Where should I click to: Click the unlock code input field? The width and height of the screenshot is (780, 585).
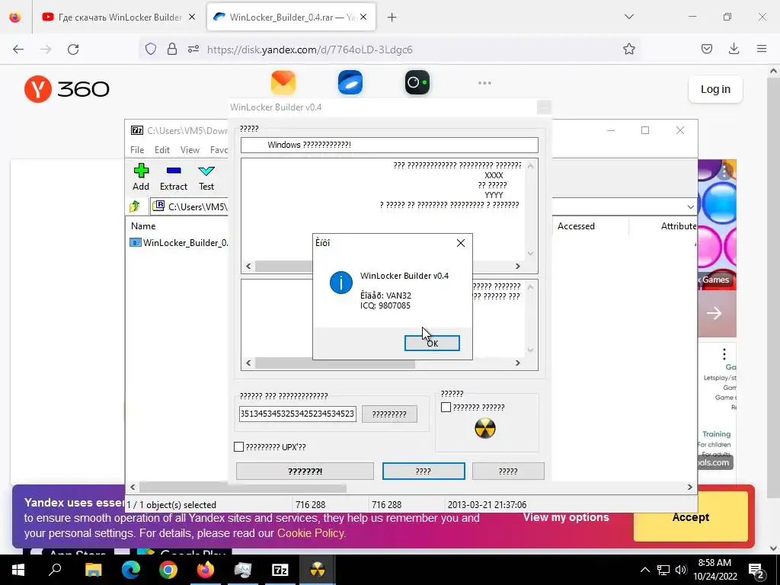tap(298, 414)
